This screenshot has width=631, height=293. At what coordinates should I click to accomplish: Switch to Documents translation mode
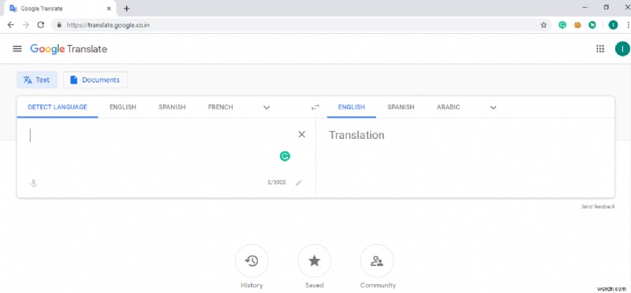(95, 80)
